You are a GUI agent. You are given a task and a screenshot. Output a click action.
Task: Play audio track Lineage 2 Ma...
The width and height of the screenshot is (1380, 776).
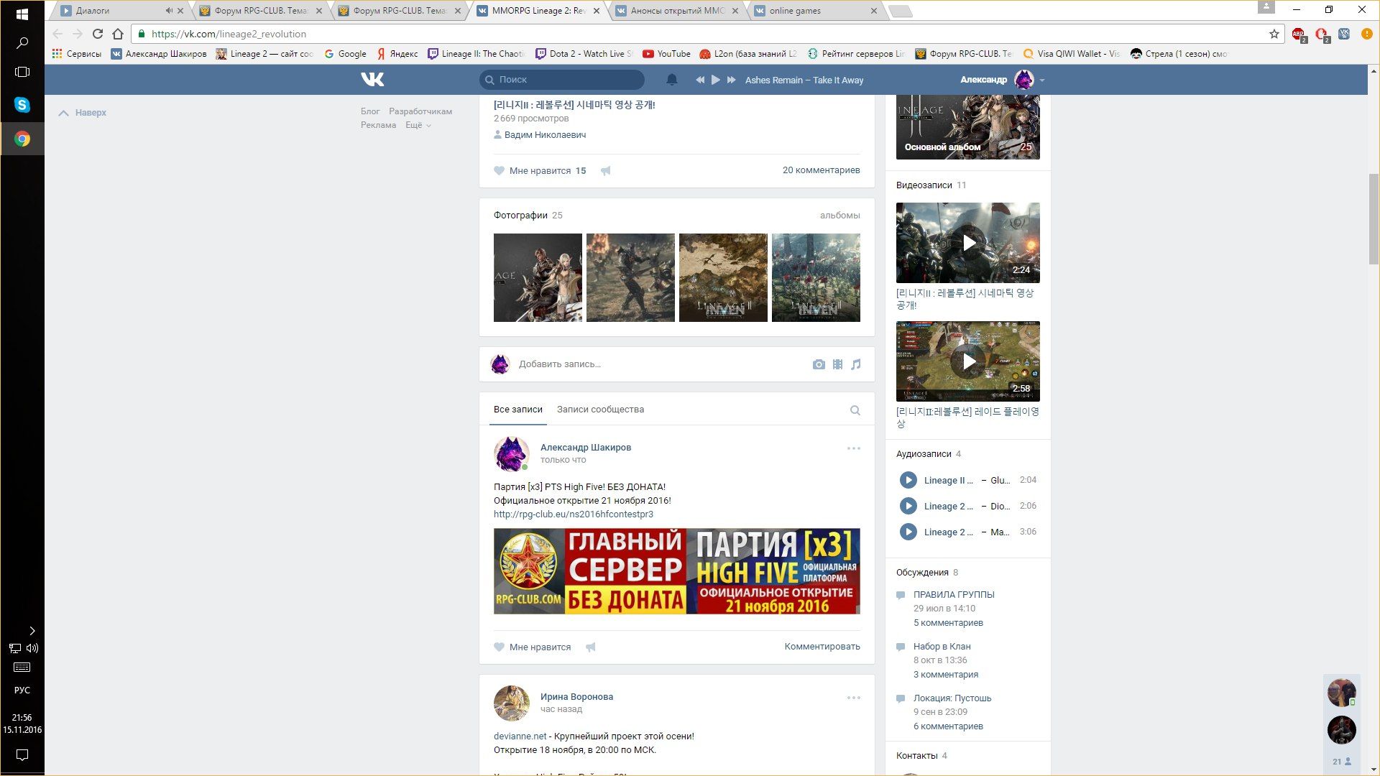coord(908,532)
